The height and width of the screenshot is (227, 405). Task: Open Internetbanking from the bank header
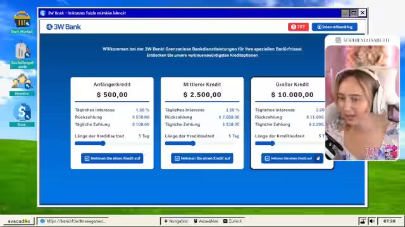pos(335,26)
